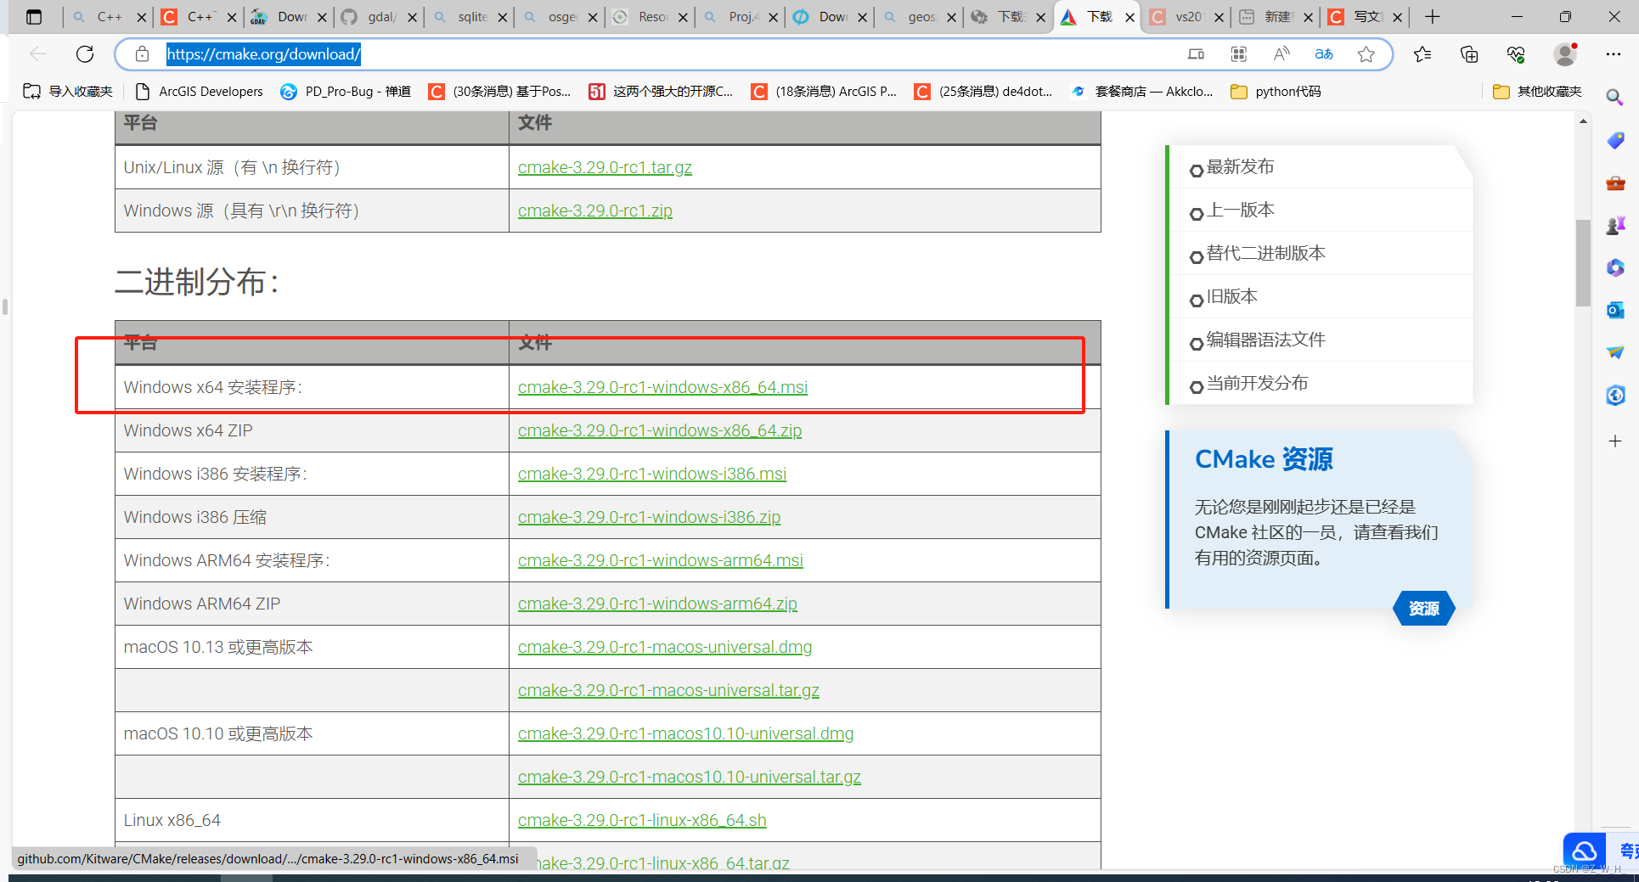Open the 导入收藏夹 bookmark

click(68, 92)
